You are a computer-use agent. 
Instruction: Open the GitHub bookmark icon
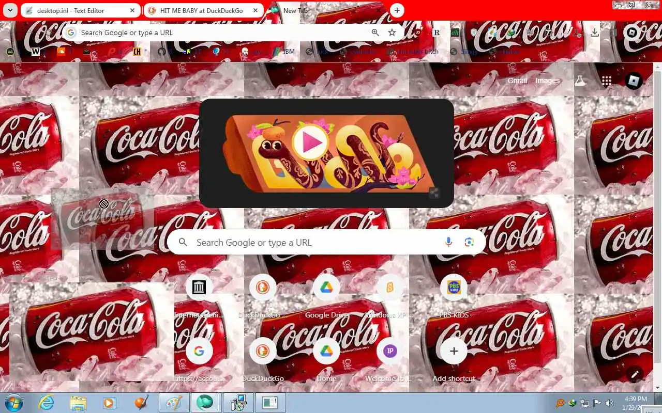pos(162,52)
